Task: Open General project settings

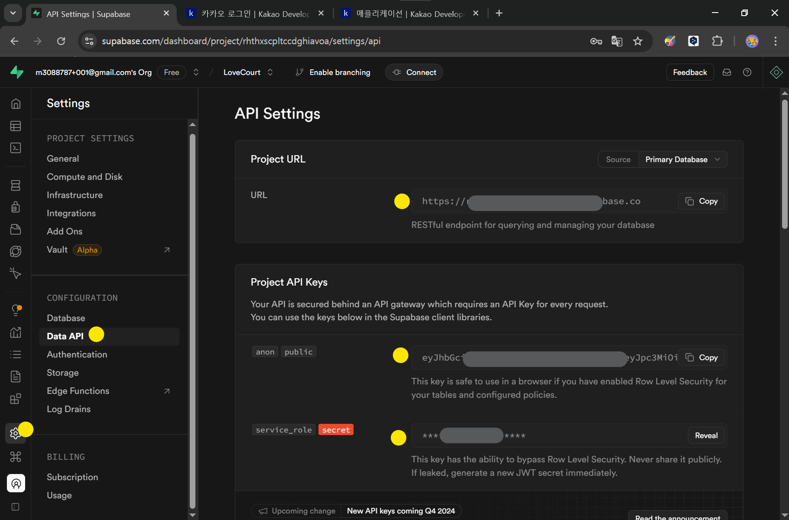Action: coord(63,159)
